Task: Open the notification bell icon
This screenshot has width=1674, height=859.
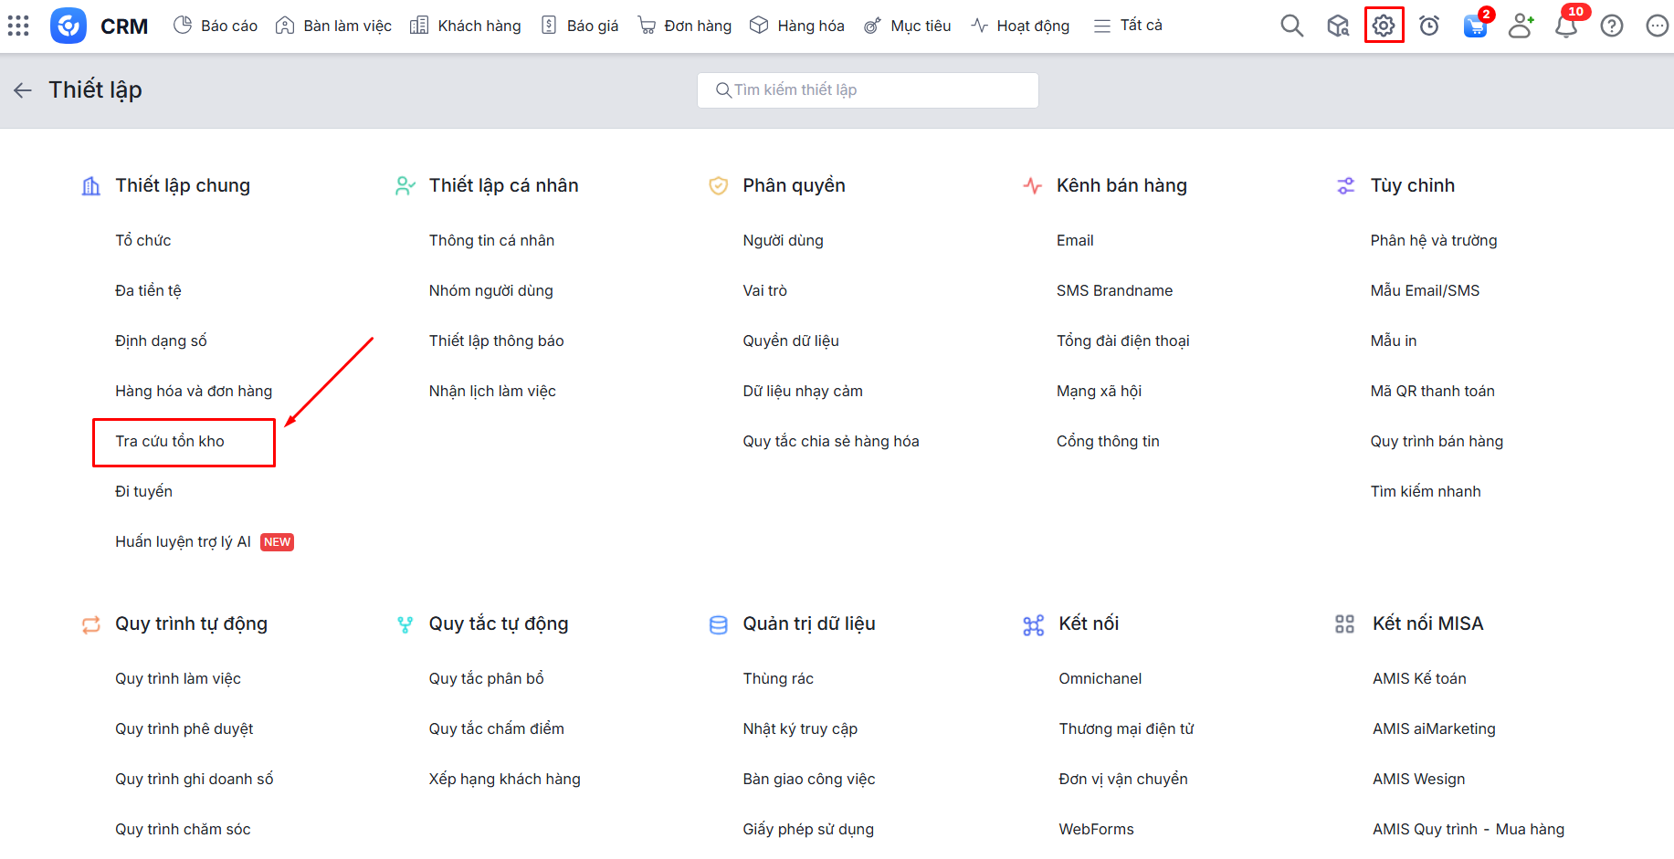Action: pos(1566,26)
